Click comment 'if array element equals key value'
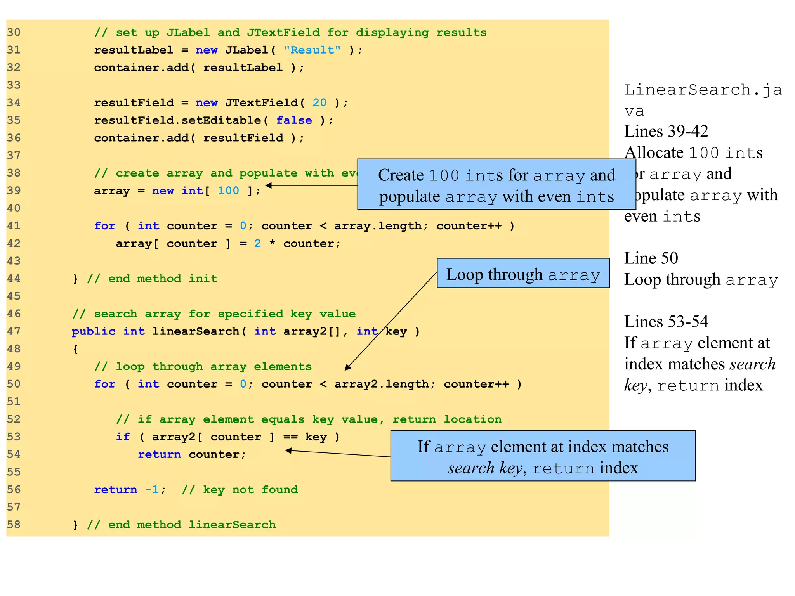795x596 pixels. click(309, 419)
